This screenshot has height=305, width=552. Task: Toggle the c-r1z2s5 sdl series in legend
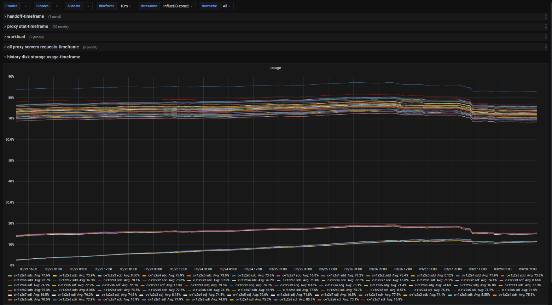pyautogui.click(x=288, y=299)
